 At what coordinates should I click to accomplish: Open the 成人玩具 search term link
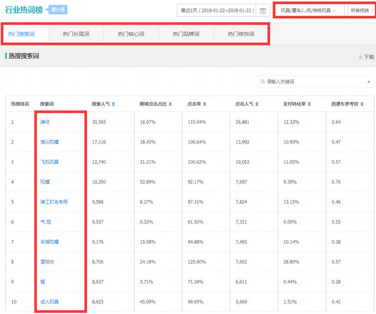coord(49,302)
